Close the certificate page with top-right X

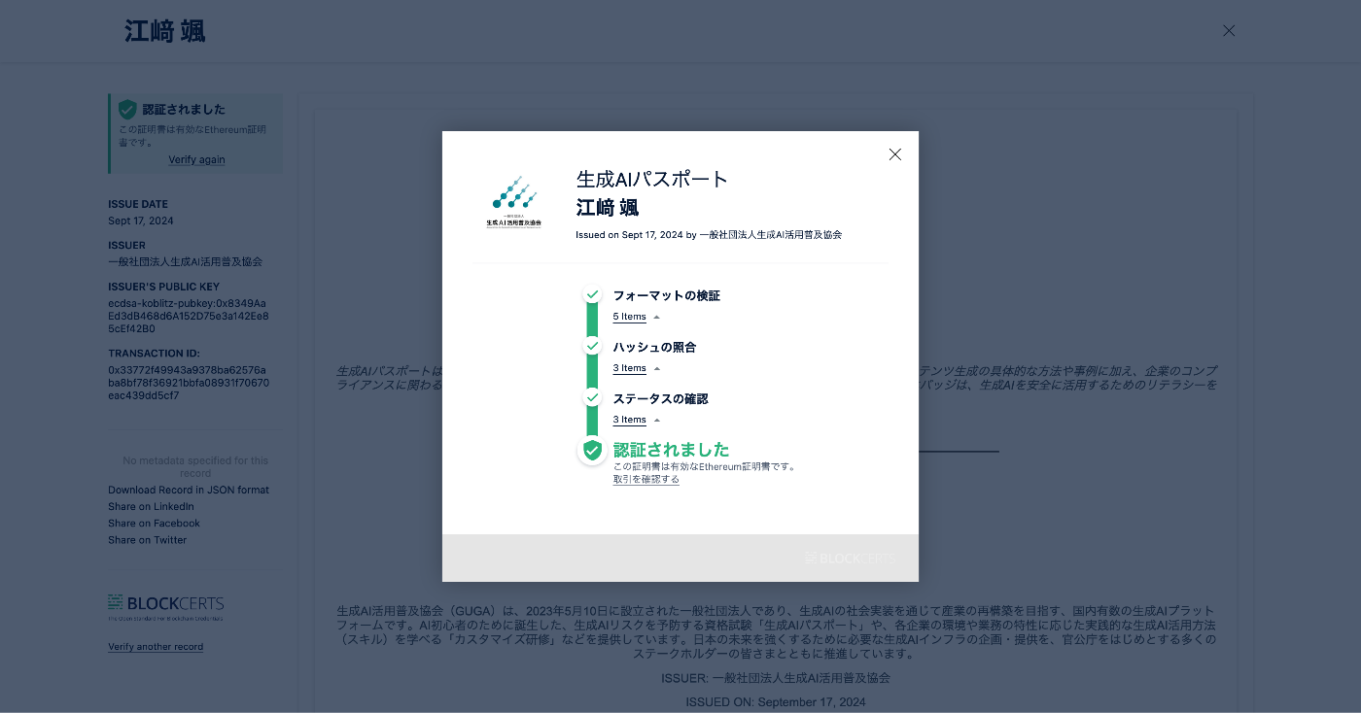[1229, 31]
